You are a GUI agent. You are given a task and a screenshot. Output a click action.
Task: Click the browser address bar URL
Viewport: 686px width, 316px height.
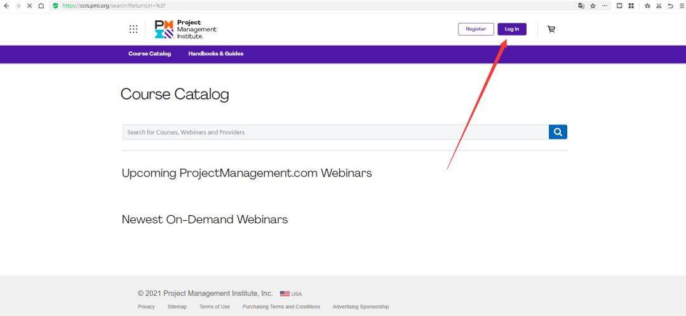[114, 6]
